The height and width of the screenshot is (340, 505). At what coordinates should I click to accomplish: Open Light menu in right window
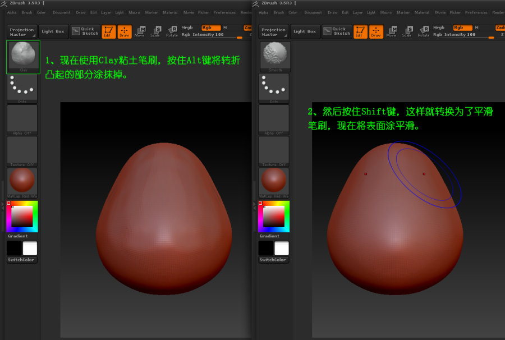pyautogui.click(x=371, y=12)
